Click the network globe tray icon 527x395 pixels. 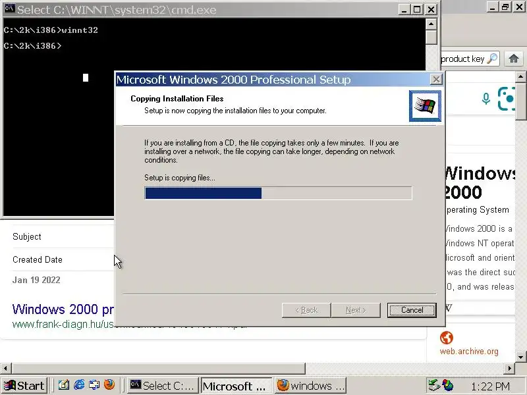[448, 385]
